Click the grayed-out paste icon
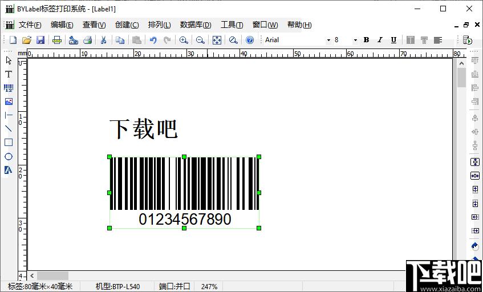The width and height of the screenshot is (483, 292). pos(136,40)
